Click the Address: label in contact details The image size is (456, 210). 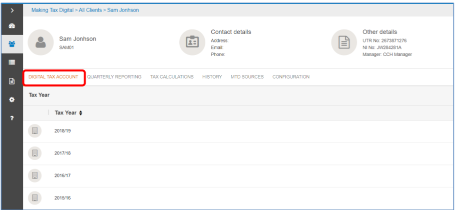pos(220,40)
